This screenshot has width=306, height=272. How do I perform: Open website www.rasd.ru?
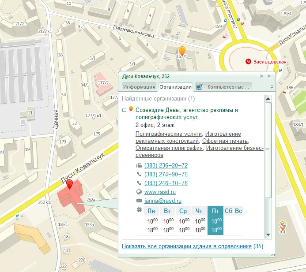click(x=160, y=192)
